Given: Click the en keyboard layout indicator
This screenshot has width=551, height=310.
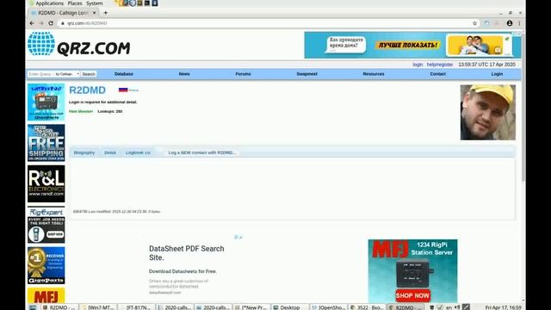Looking at the screenshot, I should (449, 307).
